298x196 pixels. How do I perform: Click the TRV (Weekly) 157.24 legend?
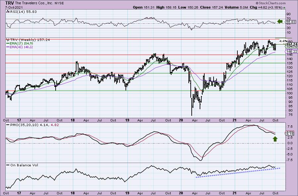(x=30, y=40)
